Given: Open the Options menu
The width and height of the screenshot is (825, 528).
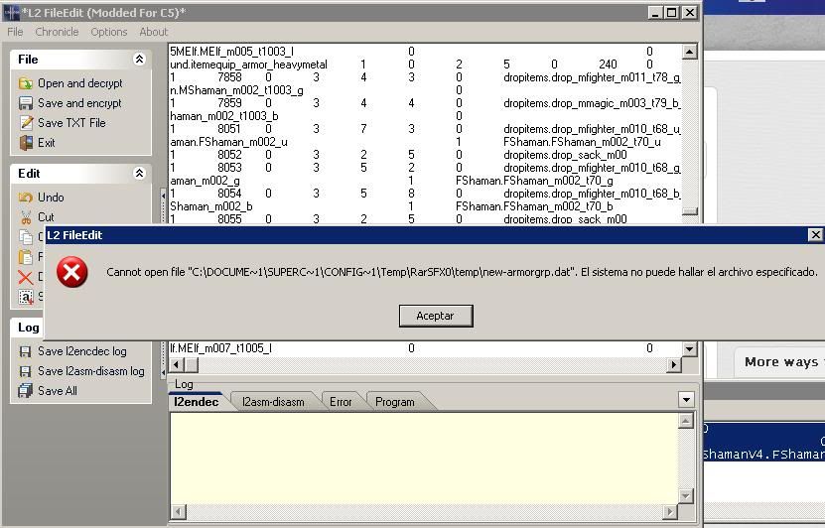Looking at the screenshot, I should click(109, 32).
